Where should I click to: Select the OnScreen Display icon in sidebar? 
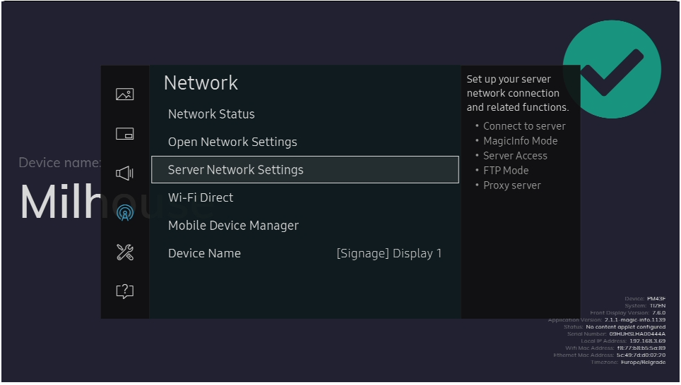coord(124,134)
